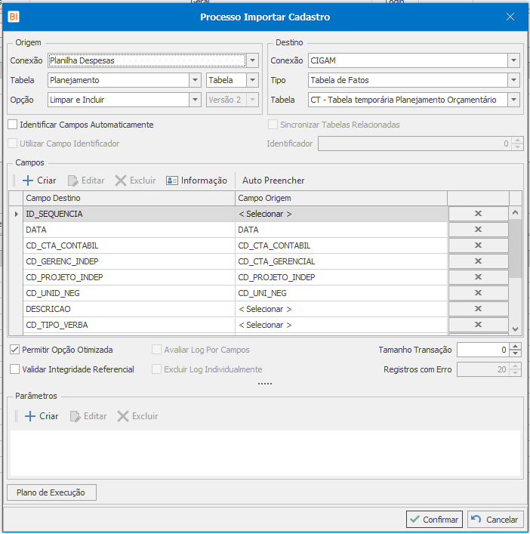
Task: Click the Informação icon in Campos toolbar
Action: (172, 181)
